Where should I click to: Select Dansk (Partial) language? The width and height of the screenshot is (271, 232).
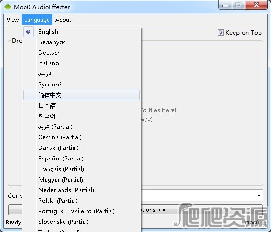[81, 147]
